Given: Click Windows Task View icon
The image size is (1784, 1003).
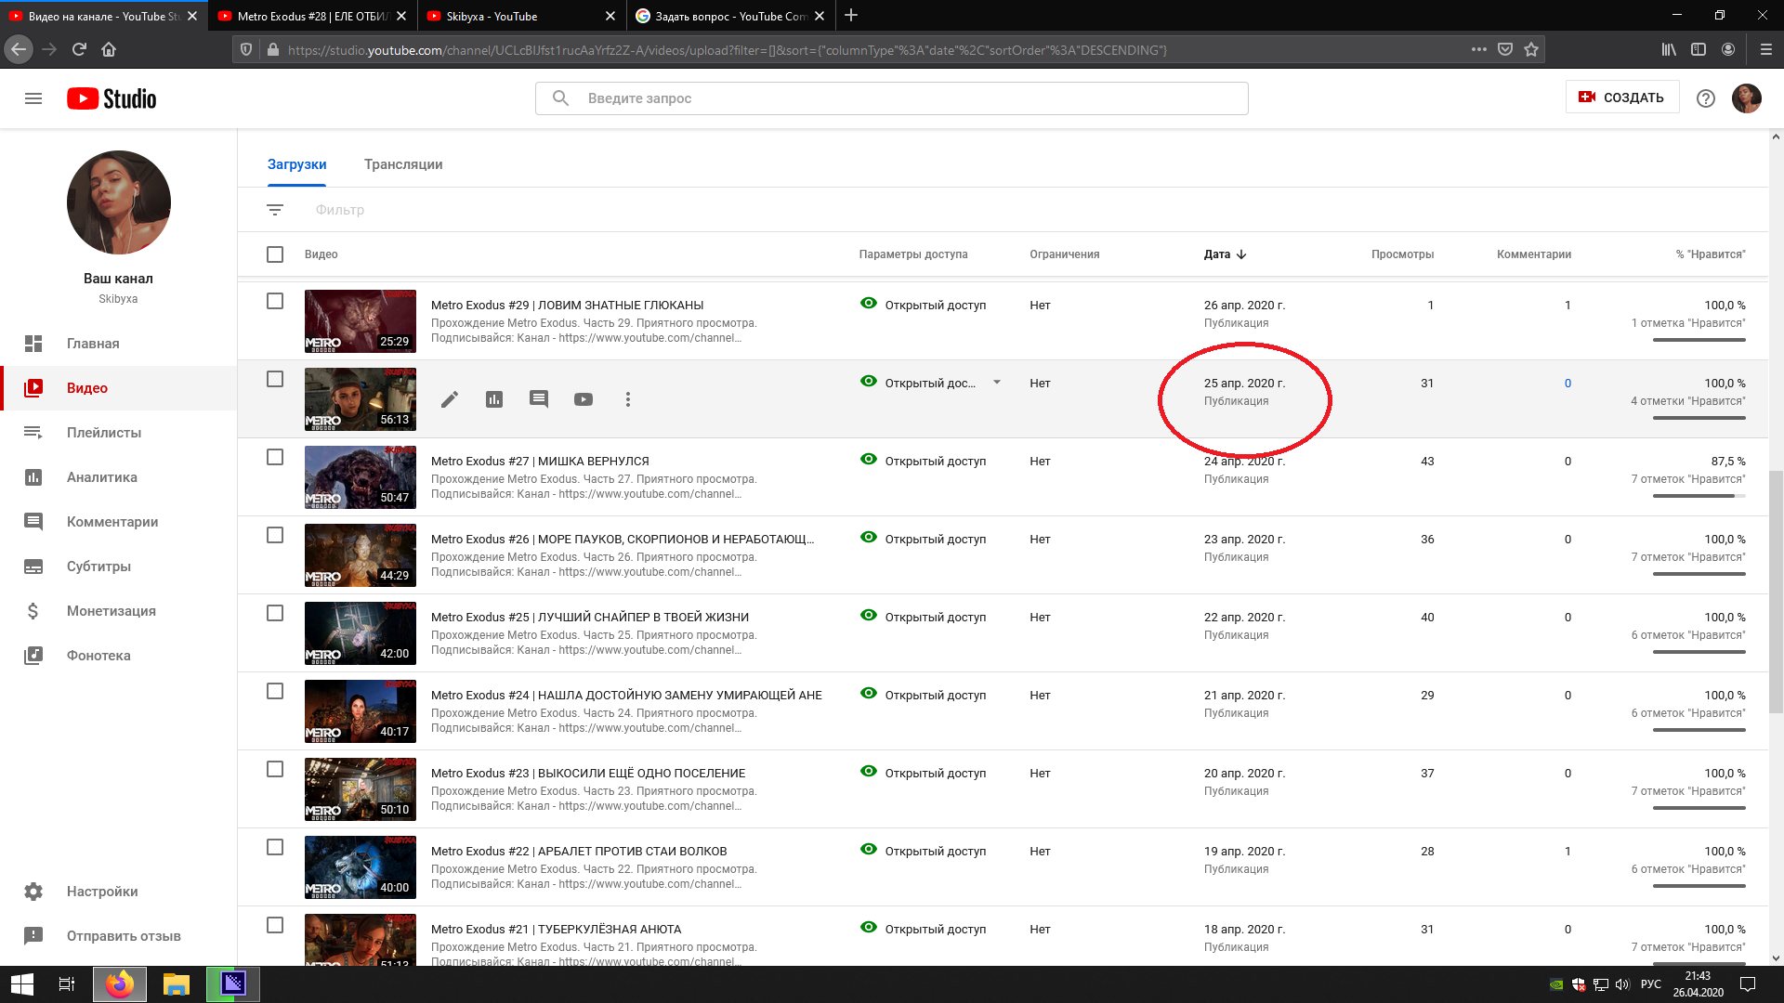Looking at the screenshot, I should tap(67, 984).
